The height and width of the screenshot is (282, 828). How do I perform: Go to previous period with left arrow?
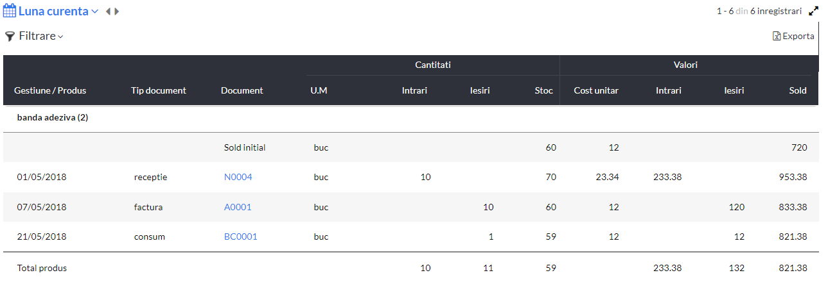pos(108,12)
